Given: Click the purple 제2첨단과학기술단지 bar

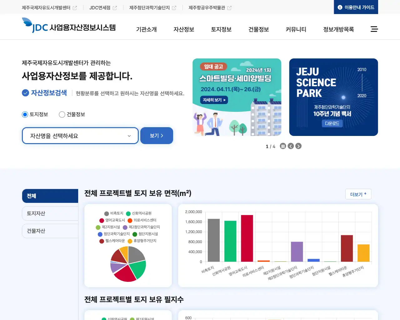Looking at the screenshot, I should [297, 252].
